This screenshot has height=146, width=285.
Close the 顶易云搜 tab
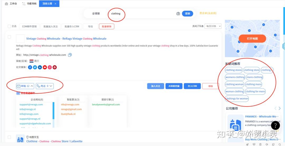point(55,4)
